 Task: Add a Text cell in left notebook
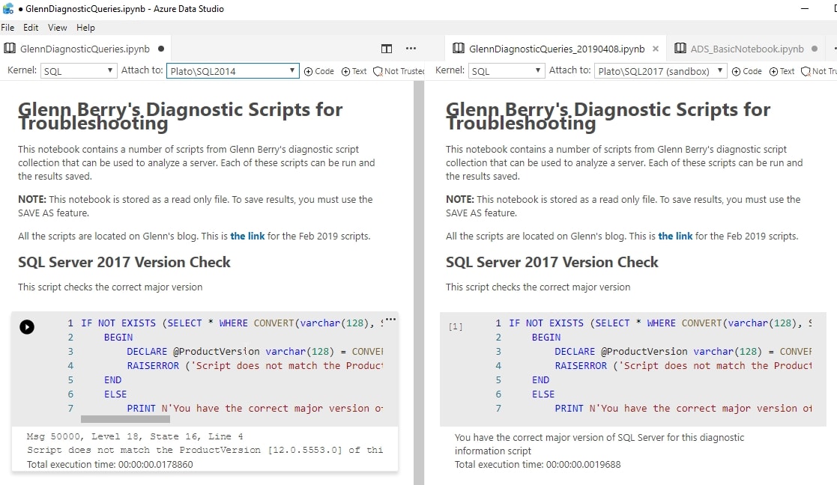[x=354, y=71]
